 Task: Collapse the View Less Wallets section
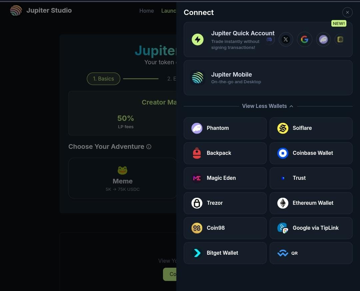pos(268,106)
